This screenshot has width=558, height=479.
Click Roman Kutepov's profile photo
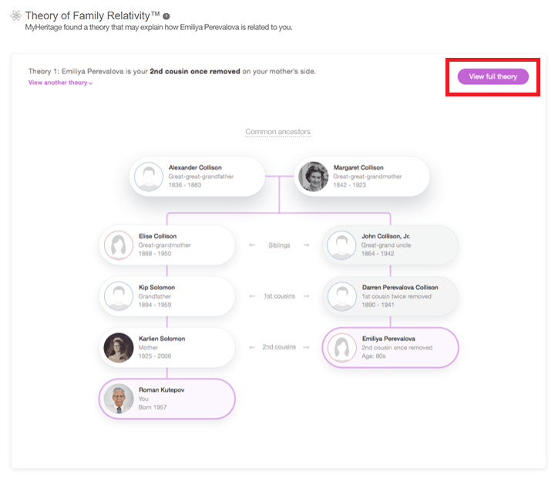(x=119, y=399)
